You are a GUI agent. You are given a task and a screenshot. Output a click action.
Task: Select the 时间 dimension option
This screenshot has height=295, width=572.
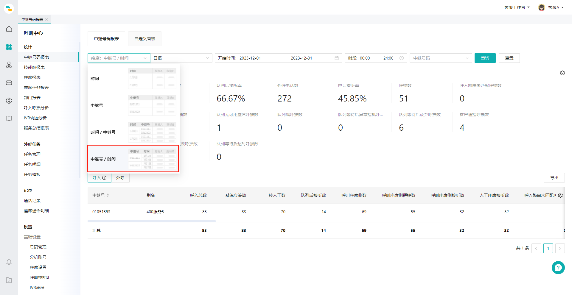[133, 79]
